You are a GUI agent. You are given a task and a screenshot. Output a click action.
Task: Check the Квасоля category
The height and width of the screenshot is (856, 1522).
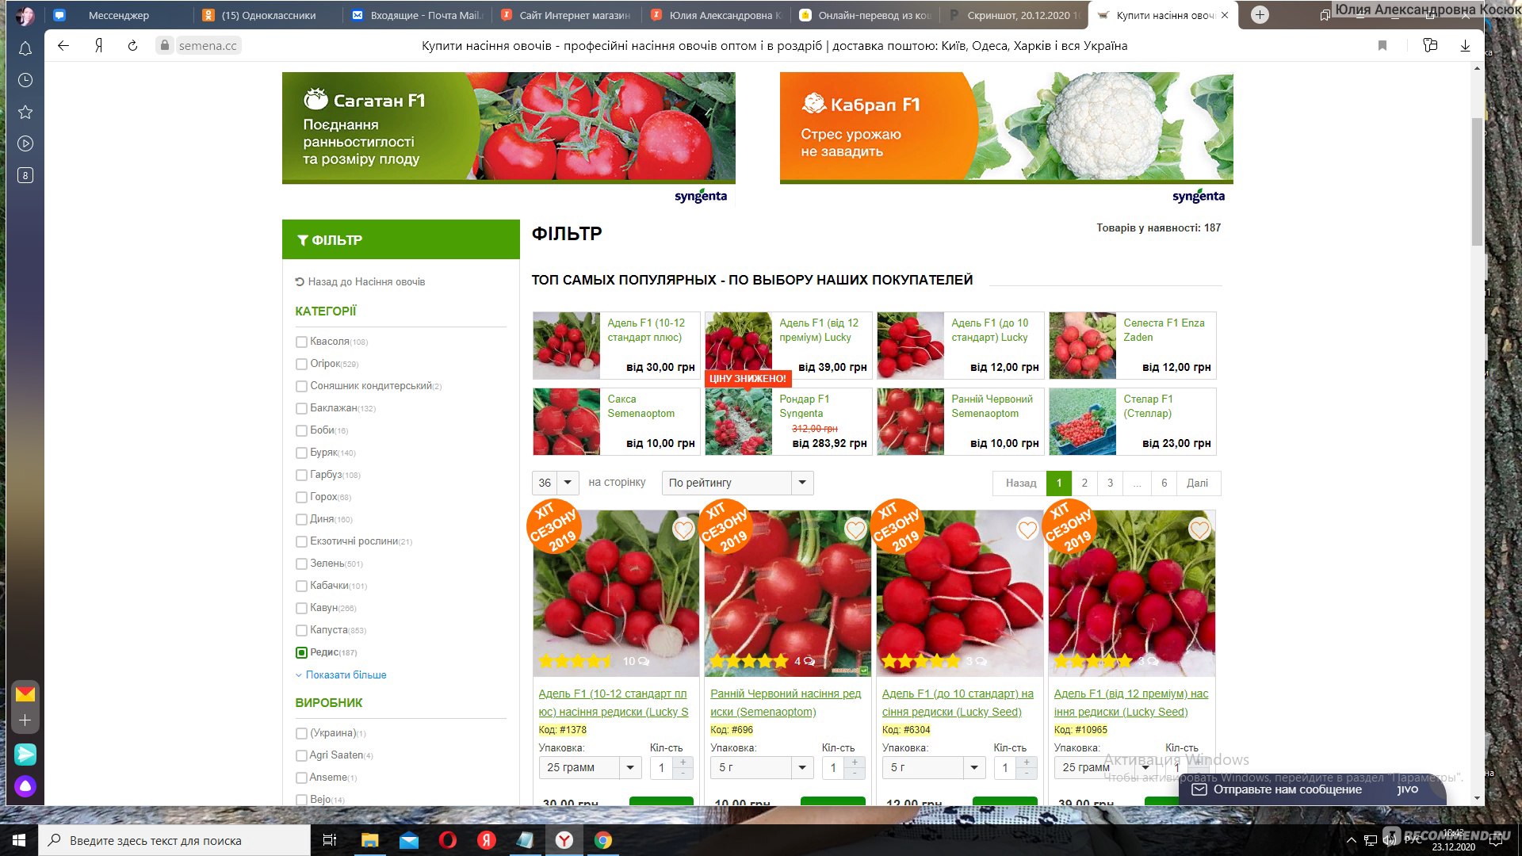[301, 342]
